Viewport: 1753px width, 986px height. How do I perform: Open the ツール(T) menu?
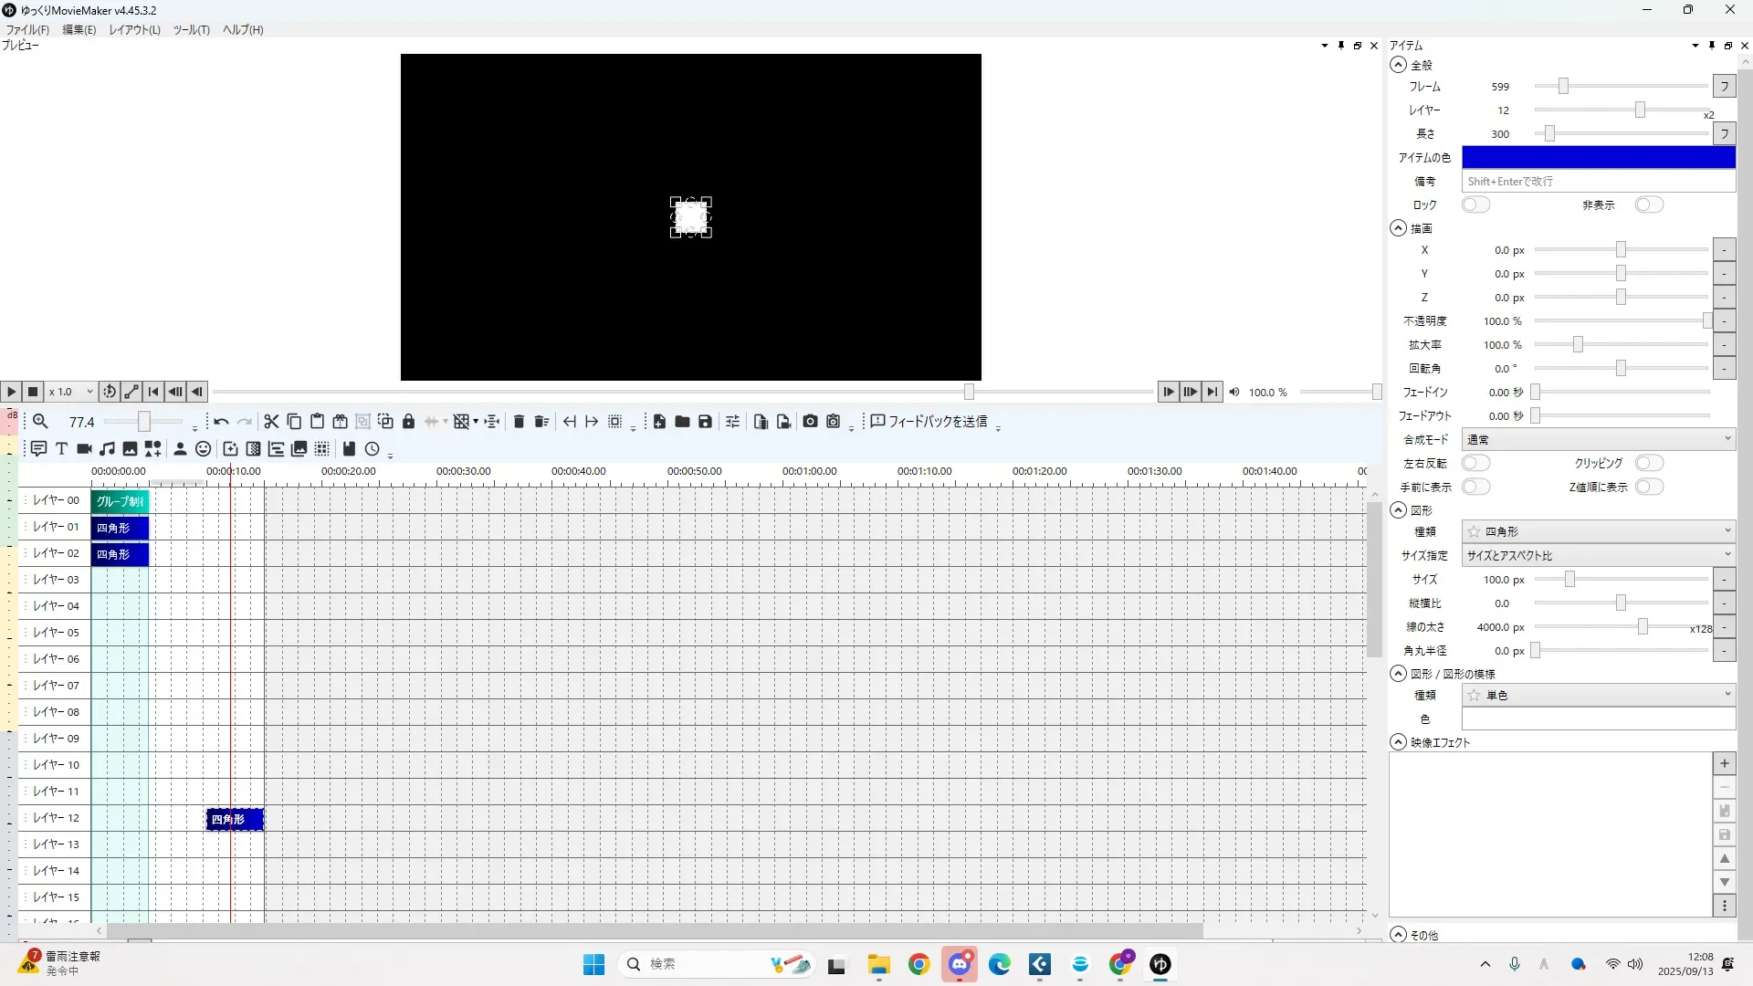191,30
